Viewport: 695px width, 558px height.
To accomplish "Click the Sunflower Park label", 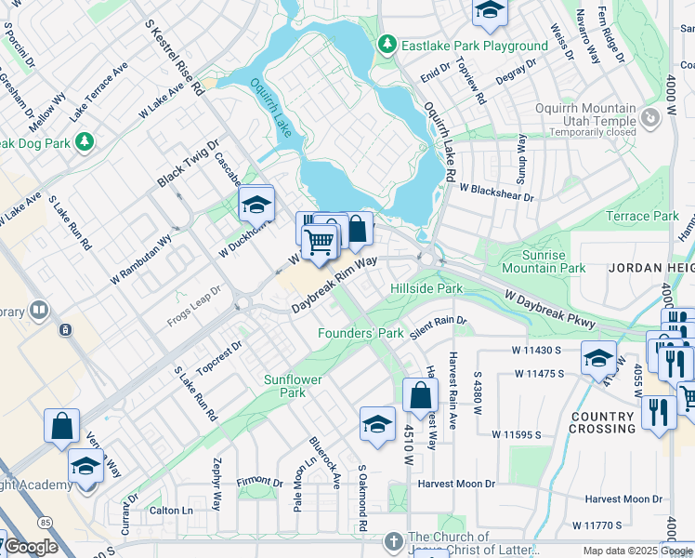I will click(293, 386).
